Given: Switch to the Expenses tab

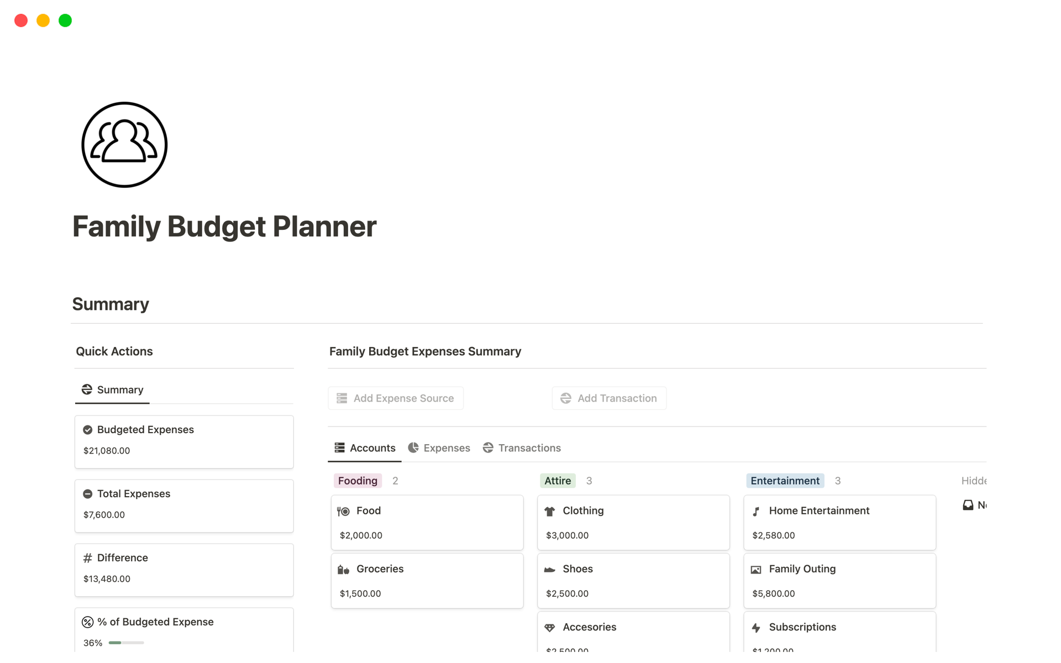Looking at the screenshot, I should pos(439,448).
